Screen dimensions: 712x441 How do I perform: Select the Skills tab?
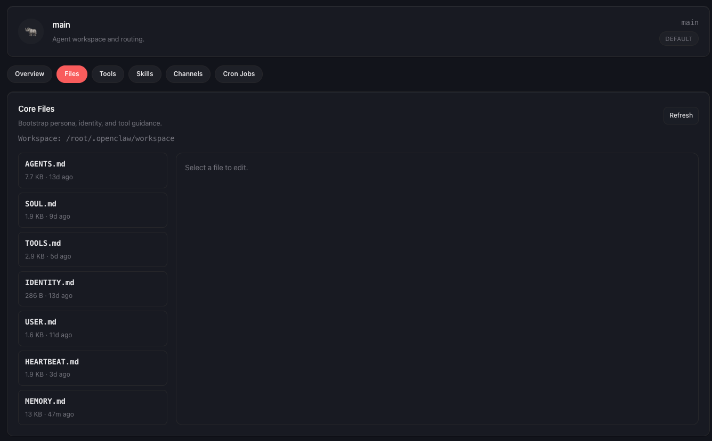click(x=144, y=74)
